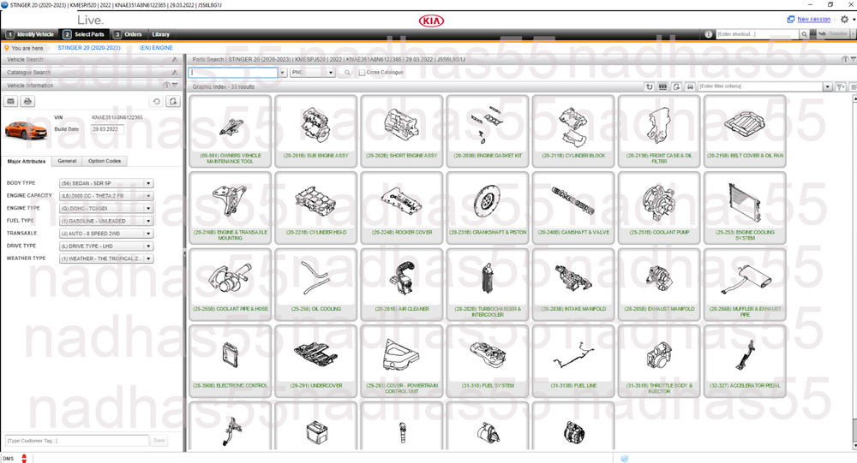
Task: Focus the Enter filter criteria field
Action: tap(761, 86)
